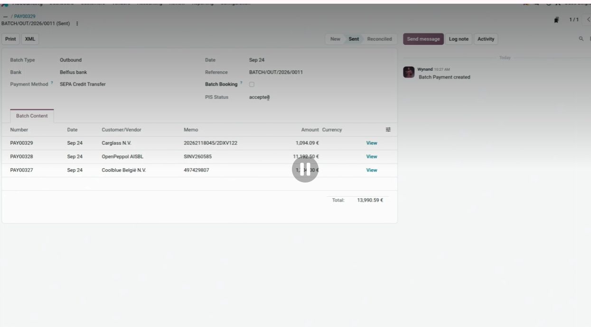The height and width of the screenshot is (327, 591).
Task: Click the Coolblue België N.V. vendor cell
Action: pyautogui.click(x=124, y=170)
